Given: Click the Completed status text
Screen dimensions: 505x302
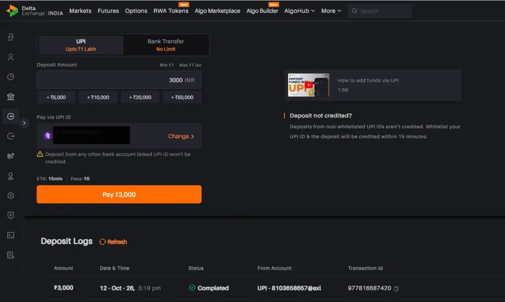Looking at the screenshot, I should coord(213,288).
